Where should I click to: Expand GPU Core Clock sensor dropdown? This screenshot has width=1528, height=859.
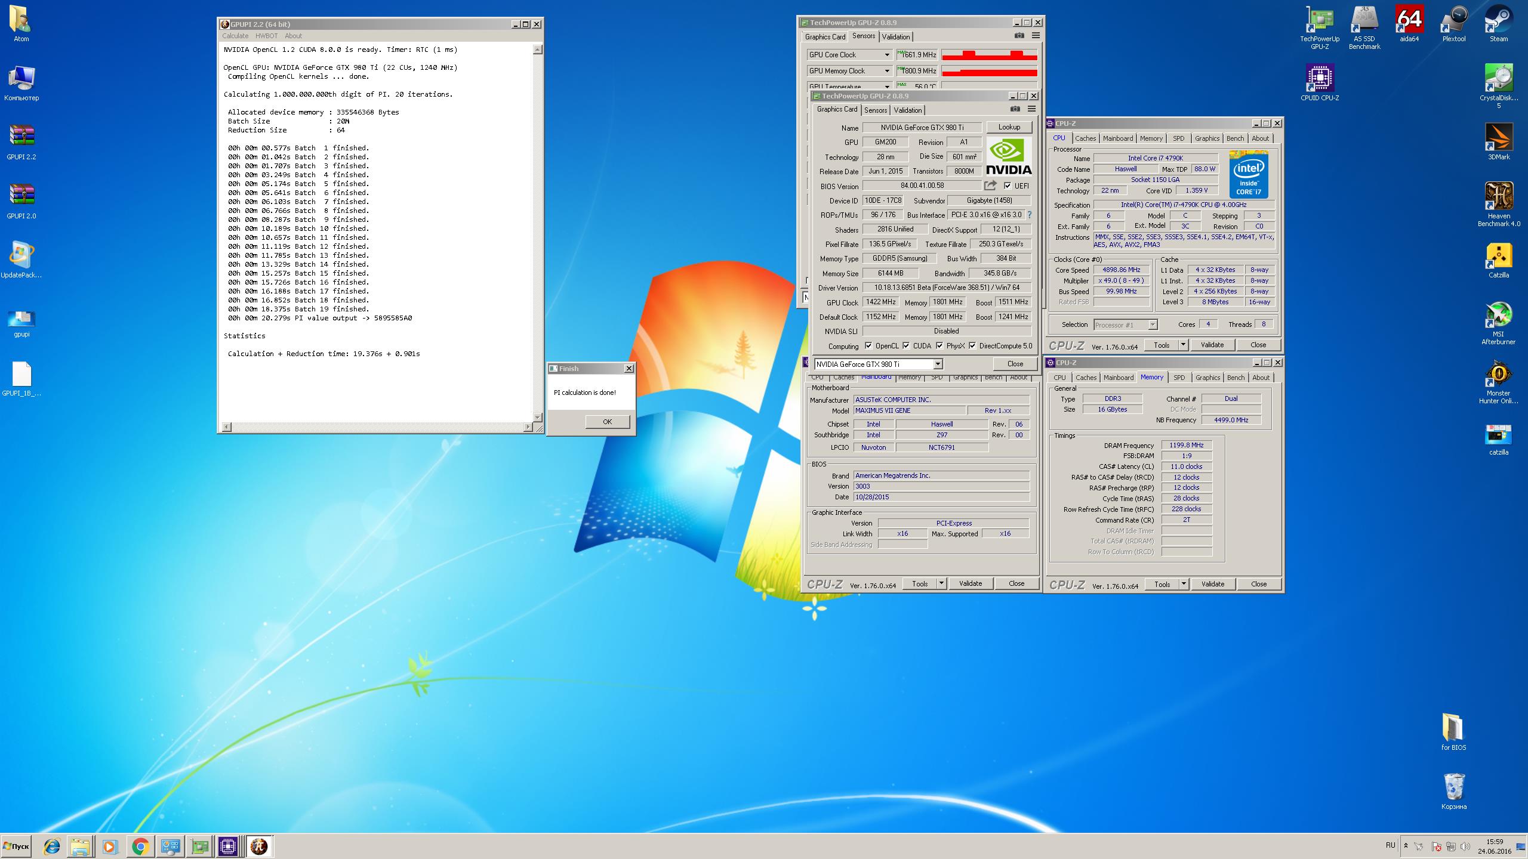pos(887,55)
